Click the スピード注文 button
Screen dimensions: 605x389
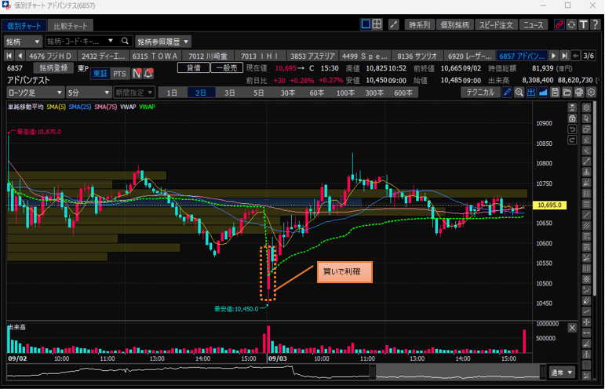[x=496, y=25]
